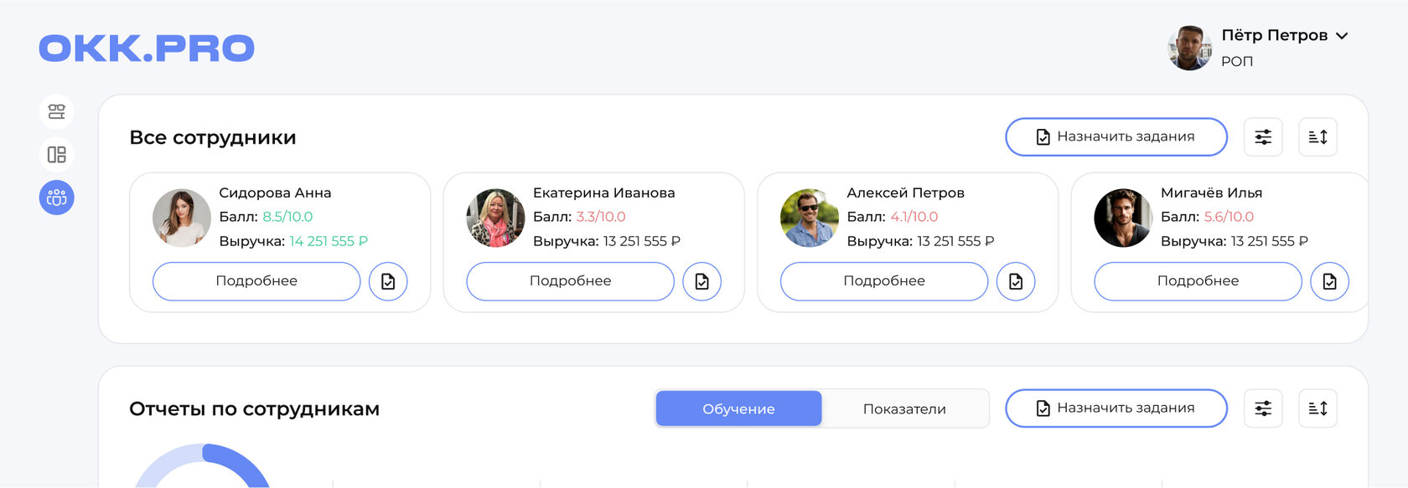This screenshot has height=488, width=1408.
Task: Expand the Пётр Петров user menu chevron
Action: 1342,36
